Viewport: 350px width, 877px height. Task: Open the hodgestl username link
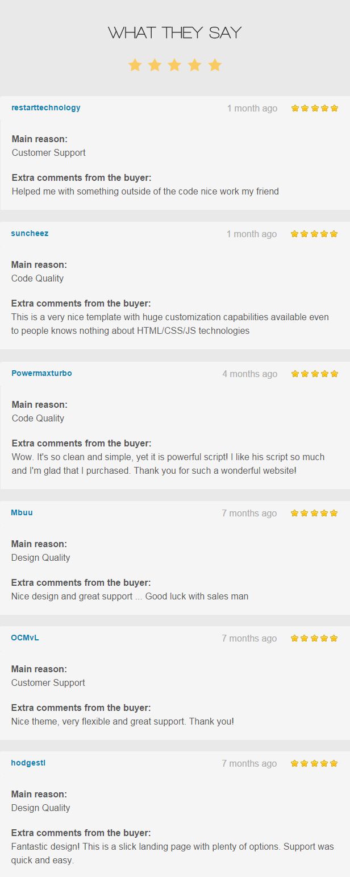(x=28, y=763)
